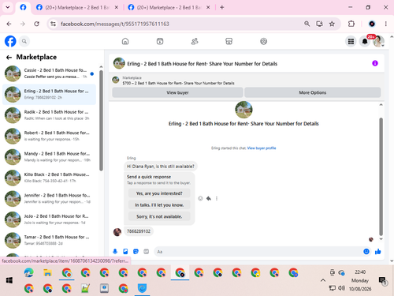The height and width of the screenshot is (296, 394).
Task: Open the Extensions puzzle icon
Action: click(351, 24)
